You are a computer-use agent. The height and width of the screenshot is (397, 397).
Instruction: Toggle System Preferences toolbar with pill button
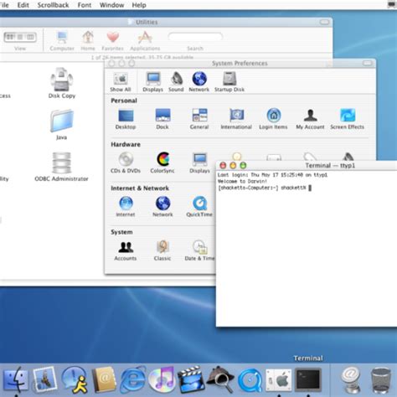[368, 64]
